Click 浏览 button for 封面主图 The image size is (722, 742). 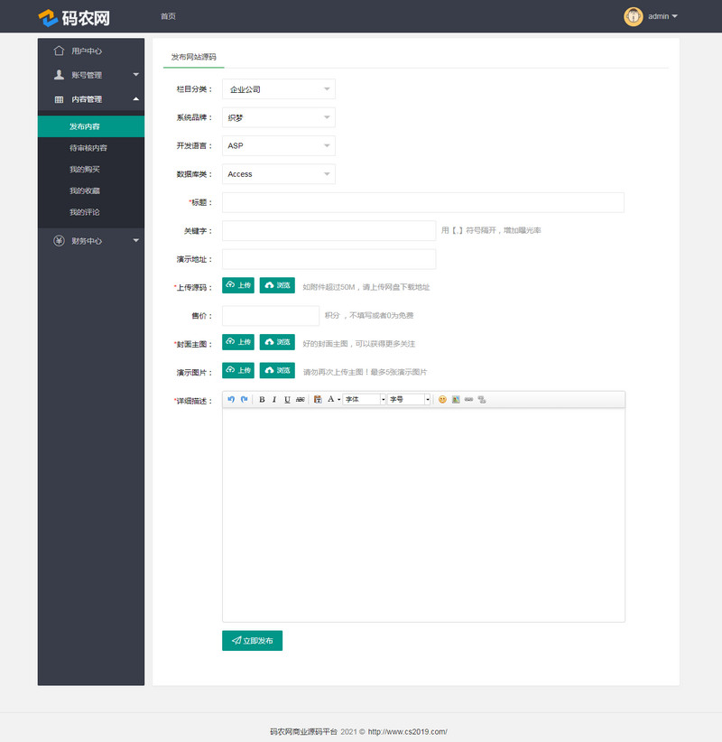pyautogui.click(x=277, y=342)
